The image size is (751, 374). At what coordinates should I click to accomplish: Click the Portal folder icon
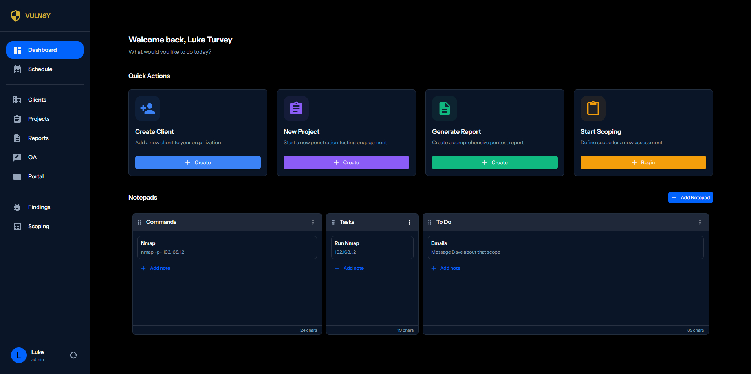point(17,176)
